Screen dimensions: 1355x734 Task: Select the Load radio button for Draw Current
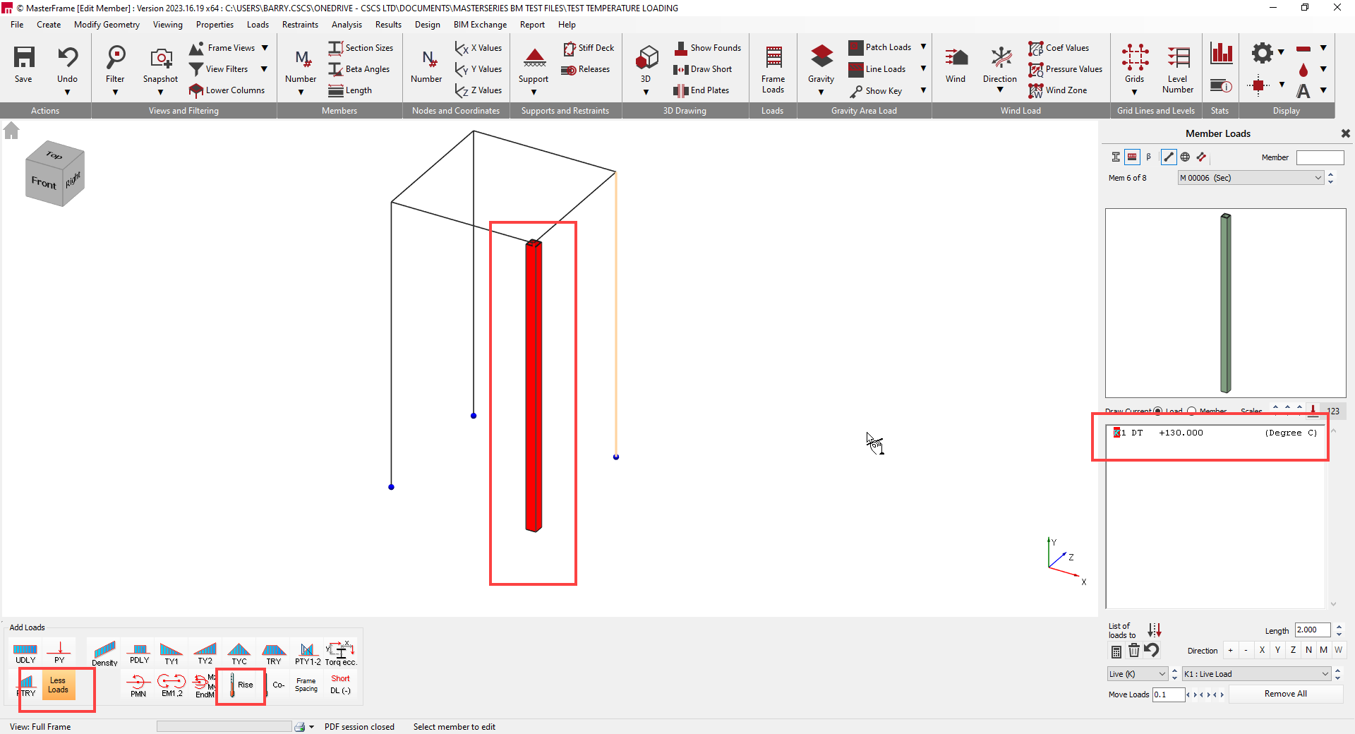[1157, 411]
